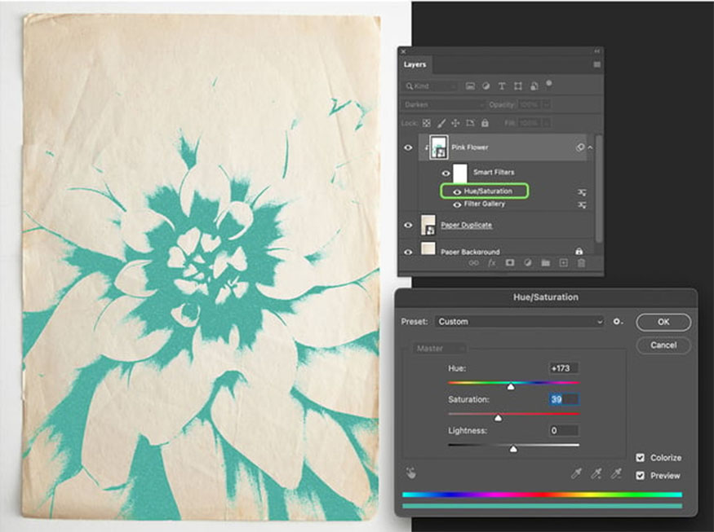The height and width of the screenshot is (532, 714).
Task: Add layer mask icon in Layers panel
Action: click(509, 263)
